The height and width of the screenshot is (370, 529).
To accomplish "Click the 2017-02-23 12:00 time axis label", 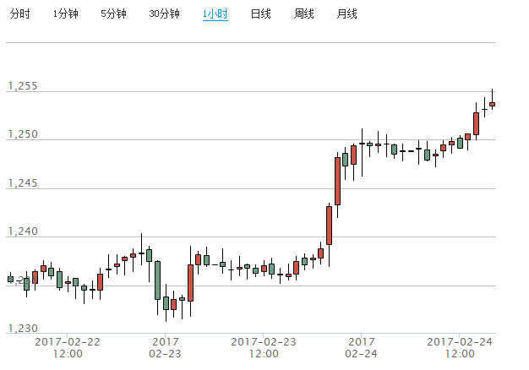I will point(264,348).
